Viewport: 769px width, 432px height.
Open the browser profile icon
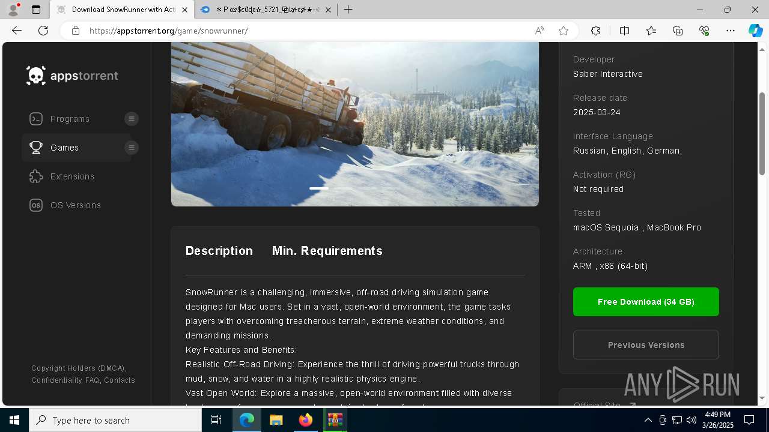13,10
